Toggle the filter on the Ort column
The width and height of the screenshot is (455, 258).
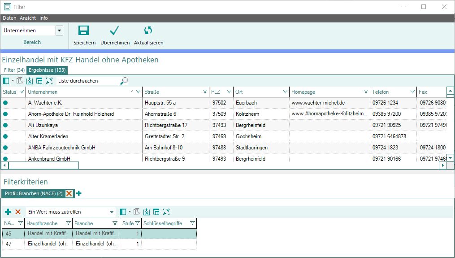click(285, 92)
